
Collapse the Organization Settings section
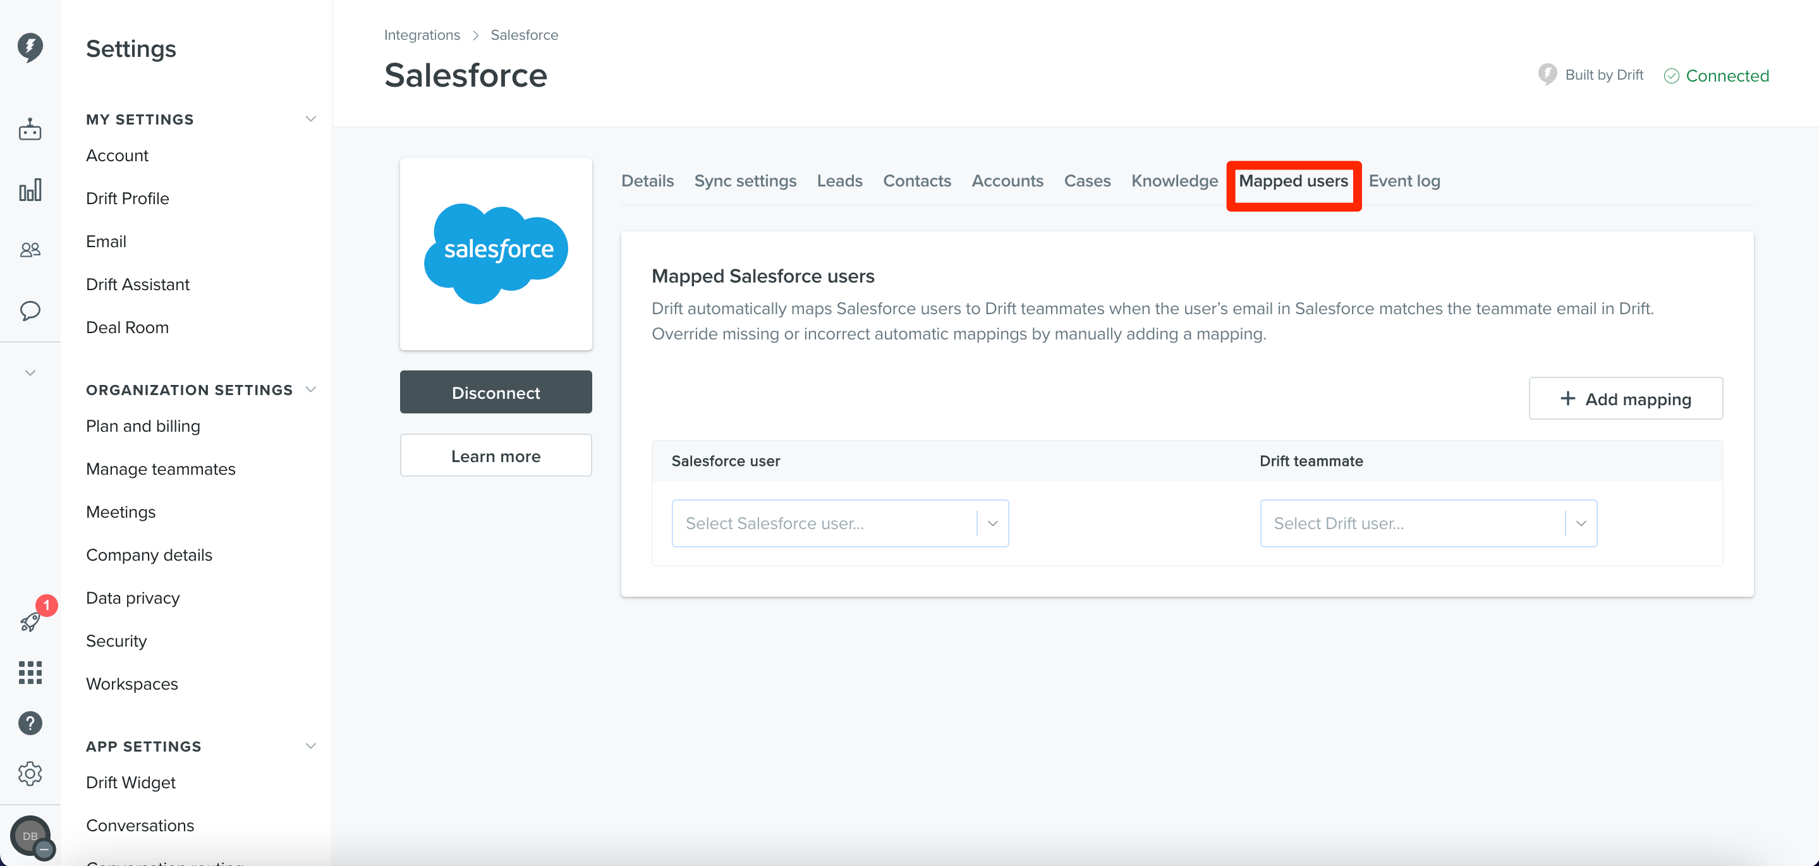pyautogui.click(x=310, y=389)
